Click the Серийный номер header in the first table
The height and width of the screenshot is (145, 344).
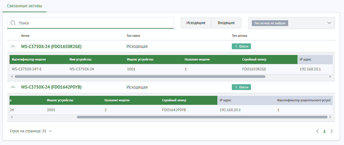click(x=254, y=60)
